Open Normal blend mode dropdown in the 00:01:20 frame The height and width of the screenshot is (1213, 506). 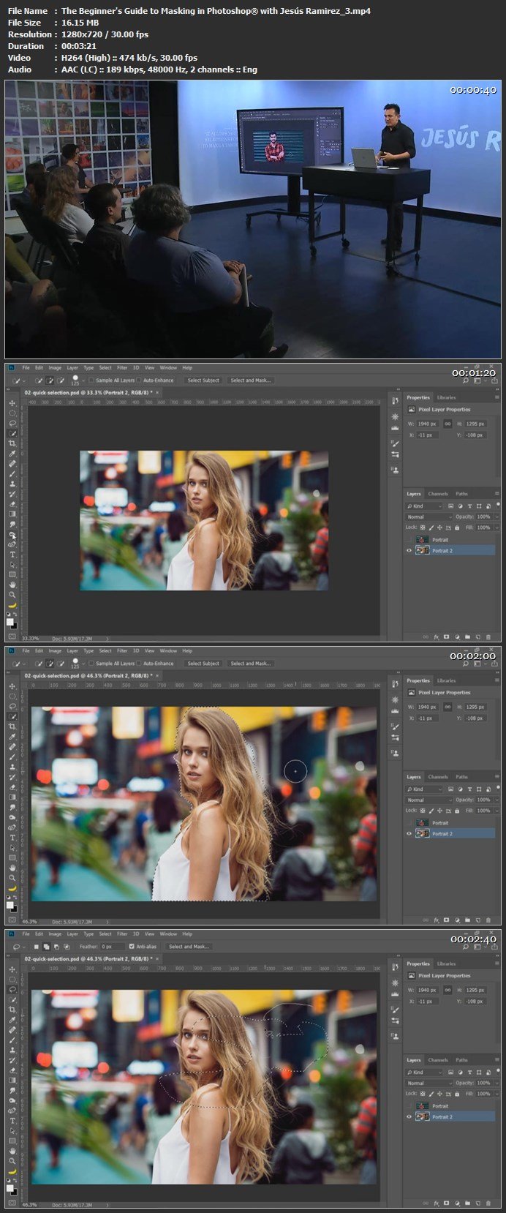point(428,517)
